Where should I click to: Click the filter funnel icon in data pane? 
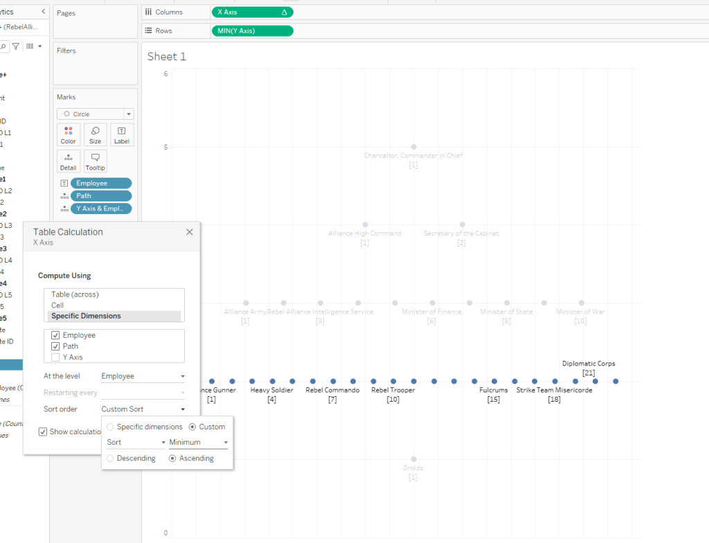pos(16,46)
